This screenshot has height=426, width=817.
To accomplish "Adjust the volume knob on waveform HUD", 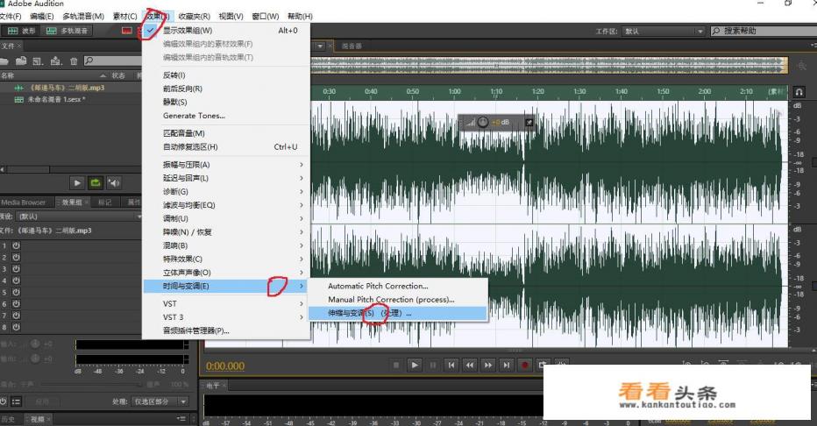I will [x=483, y=122].
